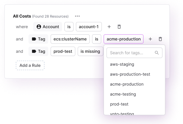Open the account-1 value dropdown
The image size is (183, 124).
click(89, 27)
